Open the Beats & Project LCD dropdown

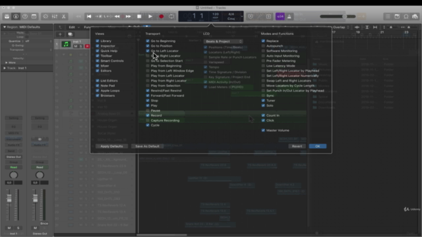[223, 41]
